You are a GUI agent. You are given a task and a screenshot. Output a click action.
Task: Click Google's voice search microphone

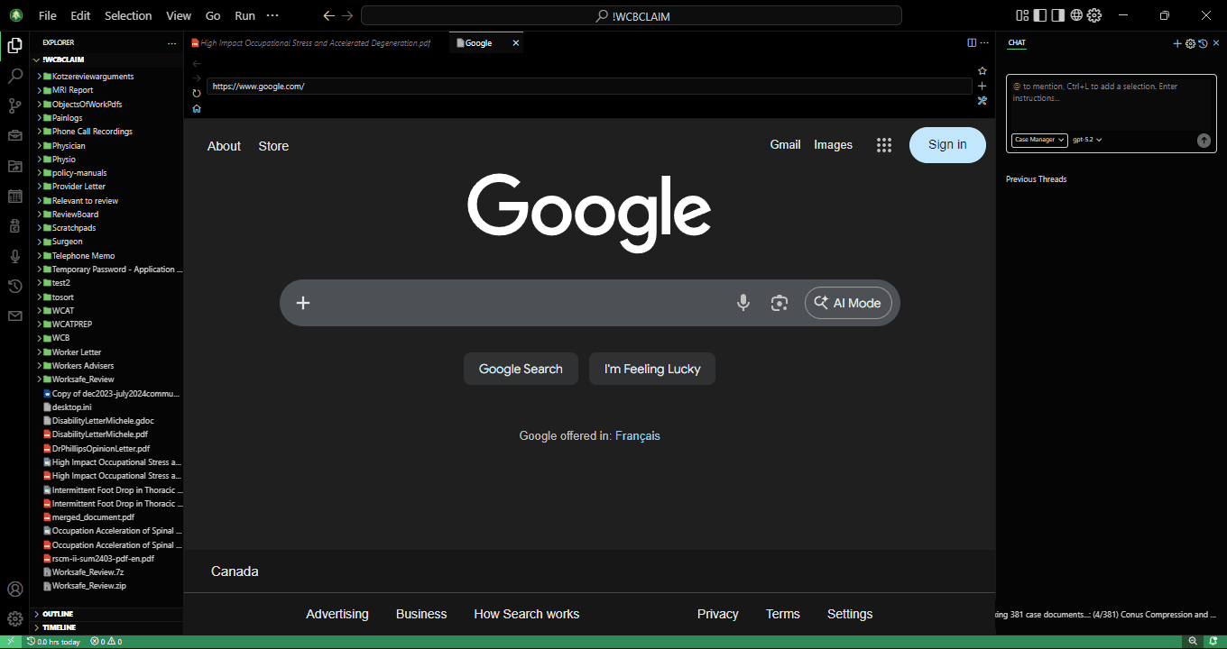(743, 303)
